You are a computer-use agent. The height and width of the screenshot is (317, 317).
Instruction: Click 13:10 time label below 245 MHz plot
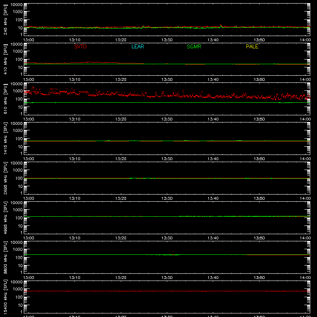[74, 40]
